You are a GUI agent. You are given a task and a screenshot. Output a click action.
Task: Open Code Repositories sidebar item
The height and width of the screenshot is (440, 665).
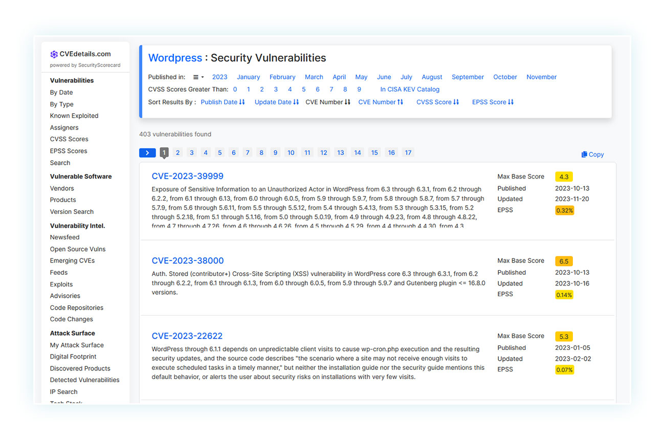click(77, 308)
